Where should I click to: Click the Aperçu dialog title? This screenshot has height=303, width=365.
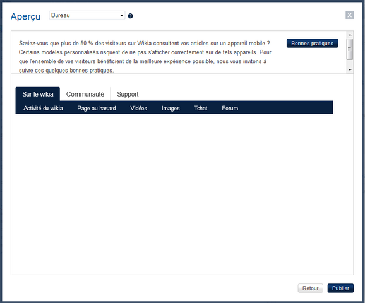26,16
